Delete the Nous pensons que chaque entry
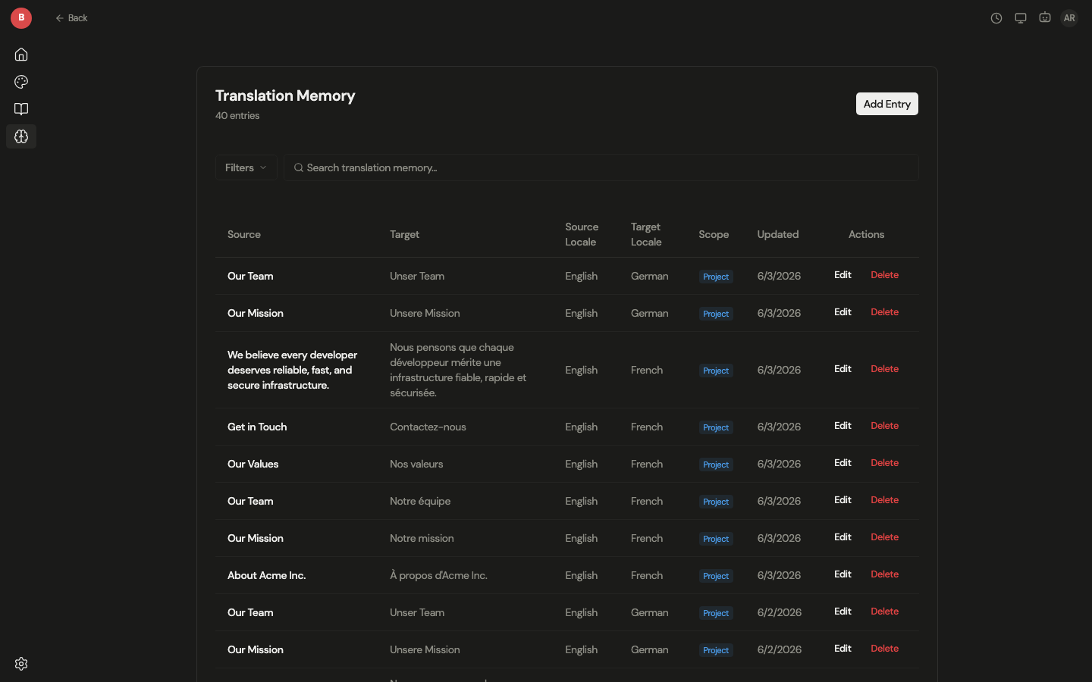This screenshot has height=682, width=1092. point(884,369)
